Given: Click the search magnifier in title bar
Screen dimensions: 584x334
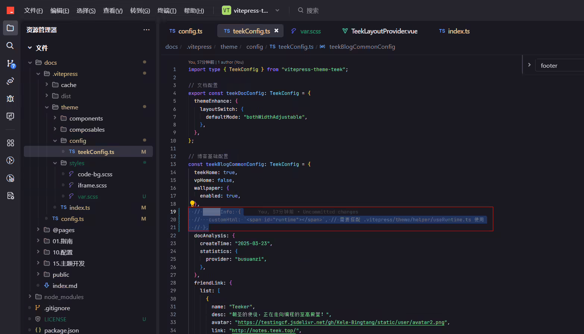Looking at the screenshot, I should 301,10.
